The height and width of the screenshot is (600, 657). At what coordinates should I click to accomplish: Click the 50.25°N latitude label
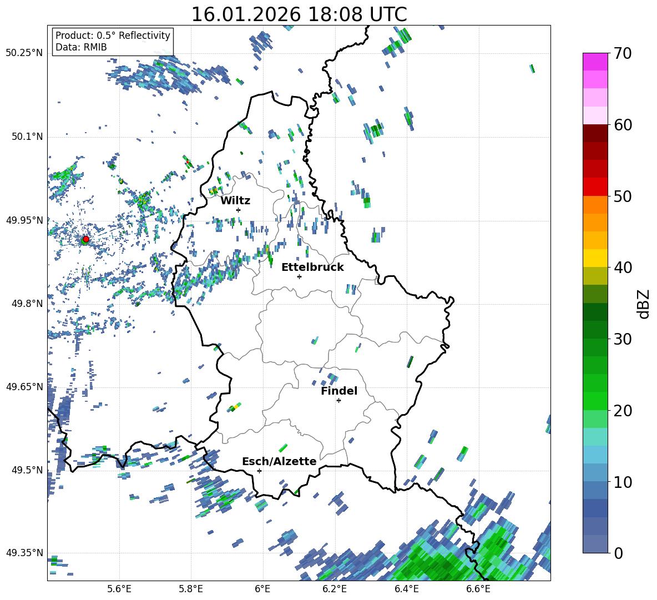point(24,53)
